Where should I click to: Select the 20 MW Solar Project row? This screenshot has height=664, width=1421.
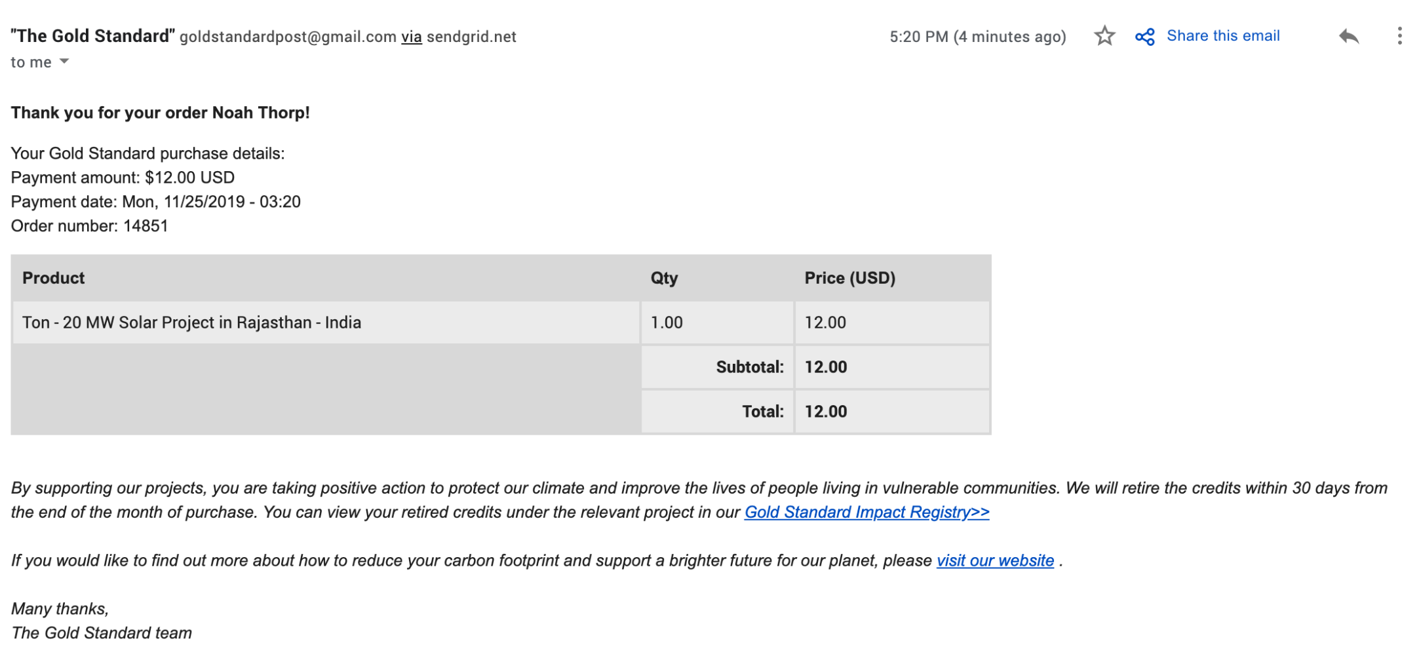191,322
